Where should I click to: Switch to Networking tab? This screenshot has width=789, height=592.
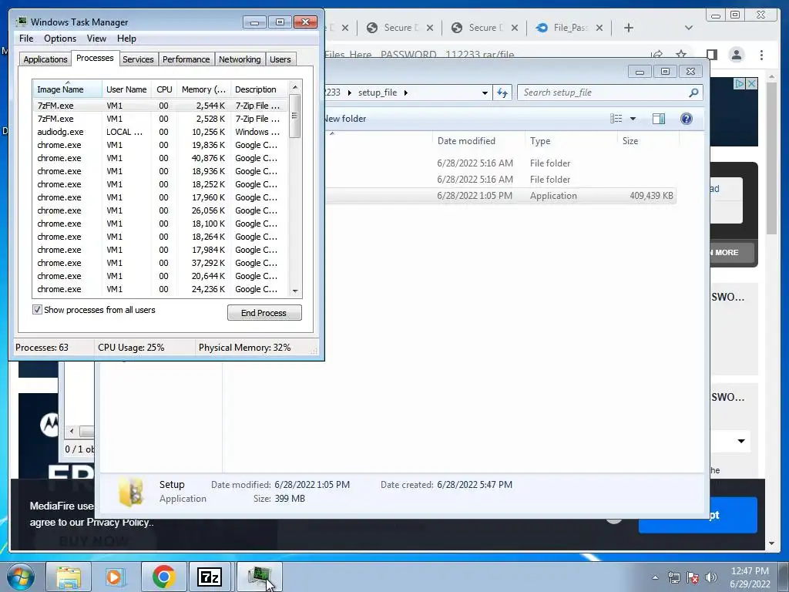click(x=240, y=59)
